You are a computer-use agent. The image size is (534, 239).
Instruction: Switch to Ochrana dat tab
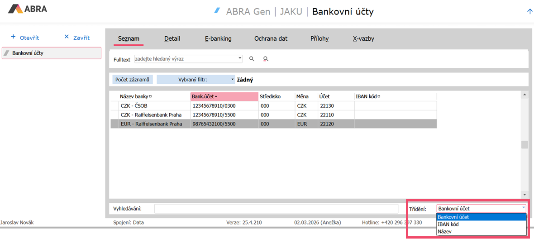271,38
